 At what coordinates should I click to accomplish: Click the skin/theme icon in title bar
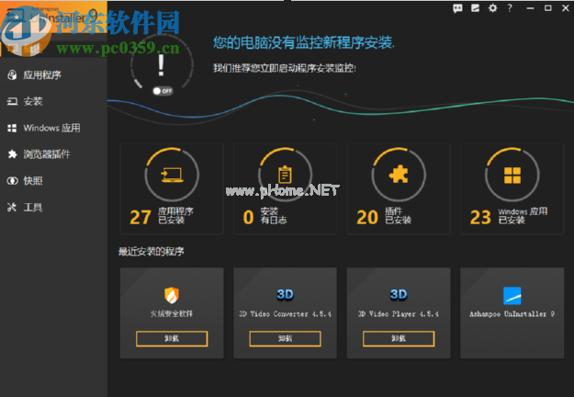tap(476, 8)
